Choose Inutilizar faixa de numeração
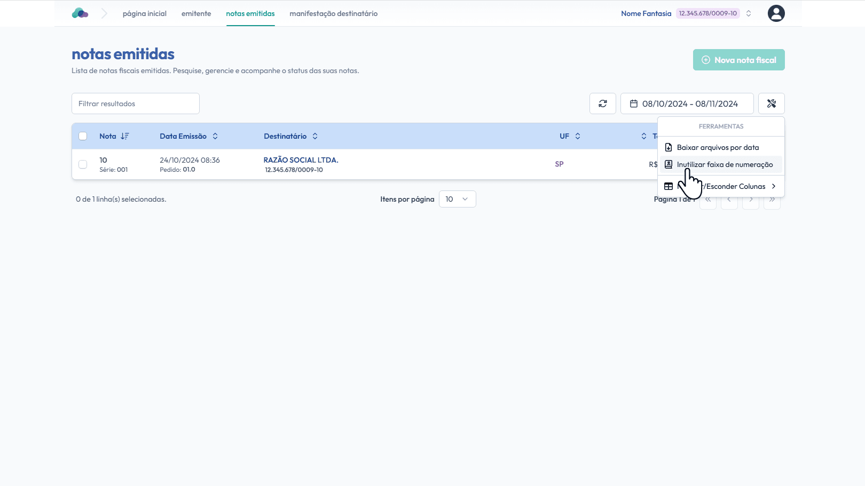Viewport: 865px width, 486px height. pyautogui.click(x=725, y=164)
